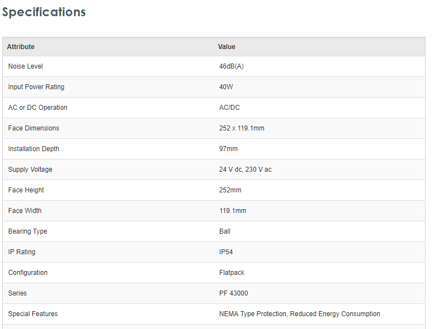Click the Supply Voltage attribute label

pos(30,170)
